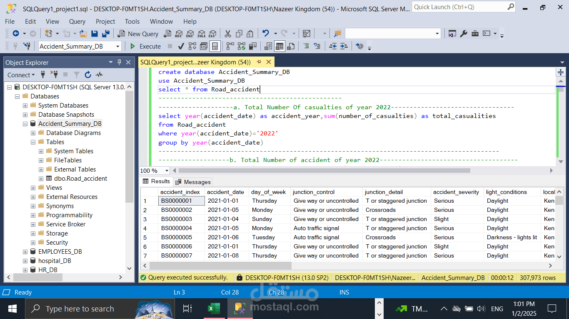Open the Activity Monitor toolbar icon
The image size is (569, 319).
(307, 34)
